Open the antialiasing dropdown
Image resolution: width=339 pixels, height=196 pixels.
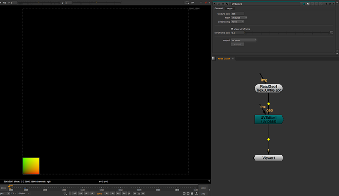coord(237,22)
